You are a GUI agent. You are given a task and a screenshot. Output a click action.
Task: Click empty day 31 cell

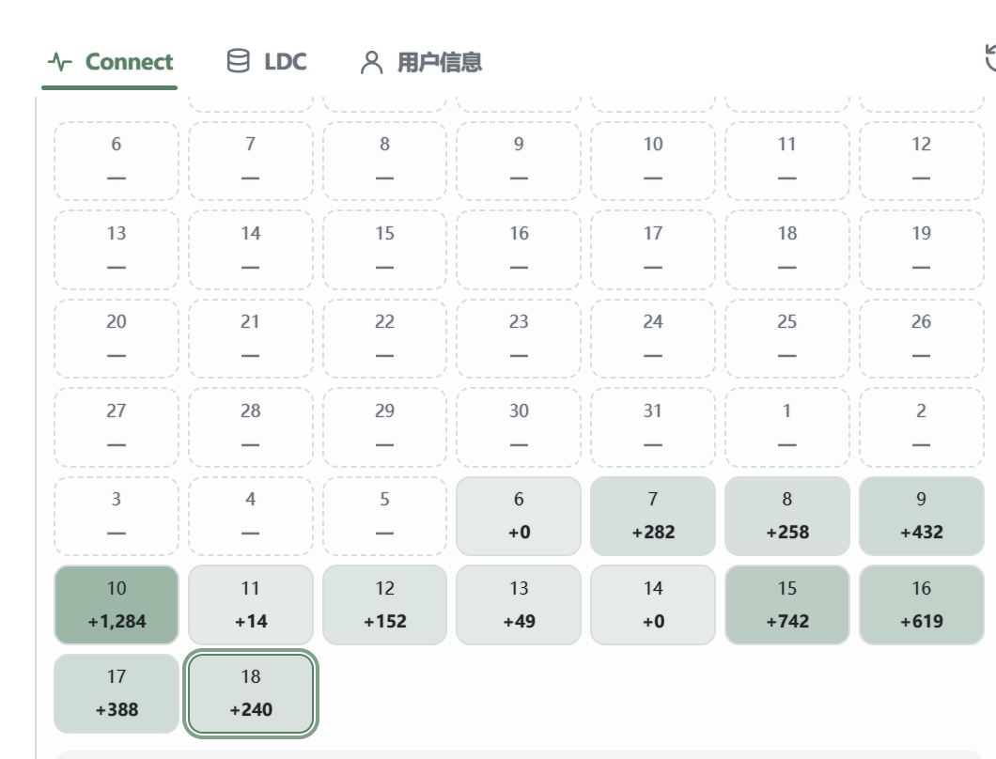(x=653, y=426)
